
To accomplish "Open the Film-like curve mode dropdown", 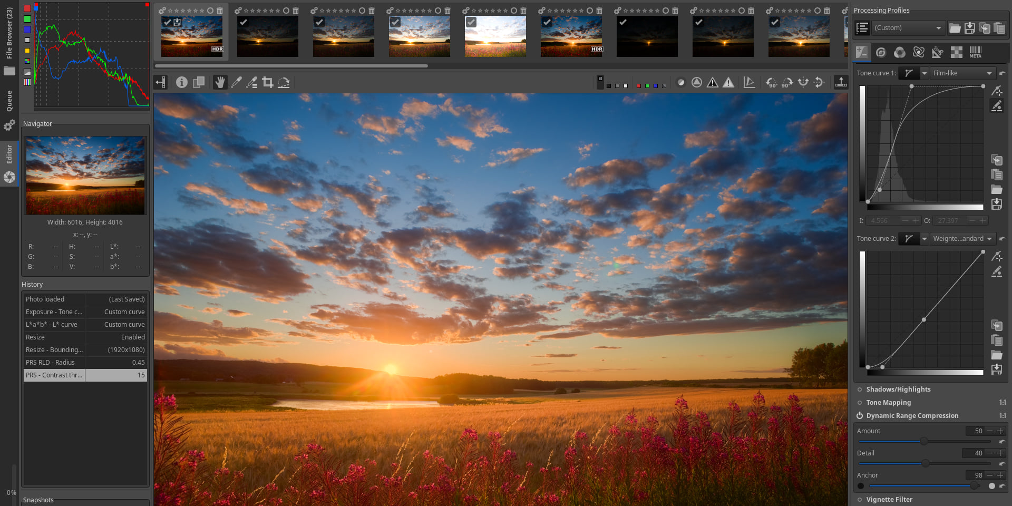I will point(962,73).
